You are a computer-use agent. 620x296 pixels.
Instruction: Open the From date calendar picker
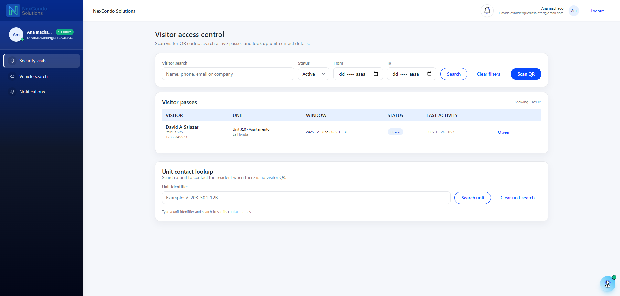pyautogui.click(x=376, y=74)
